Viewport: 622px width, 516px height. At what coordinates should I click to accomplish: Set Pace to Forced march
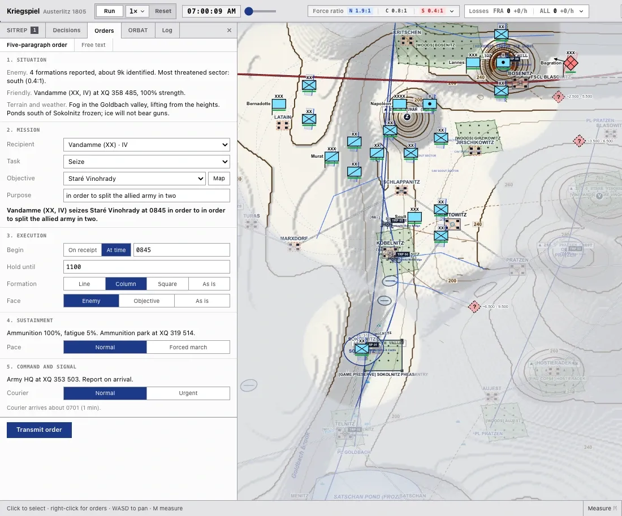188,347
